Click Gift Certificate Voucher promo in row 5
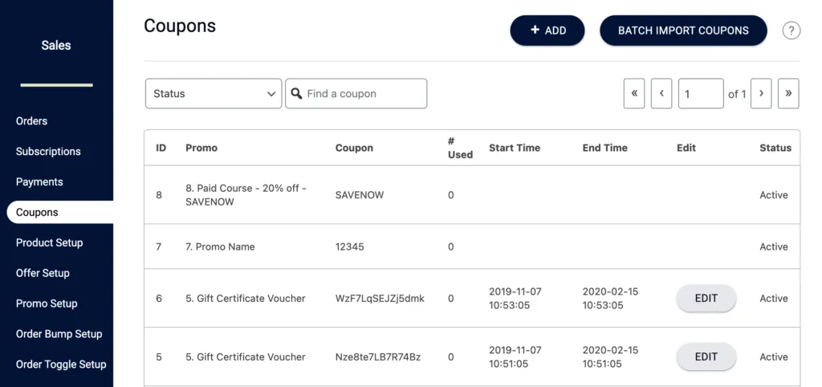Screen dimensions: 822x387 point(246,357)
